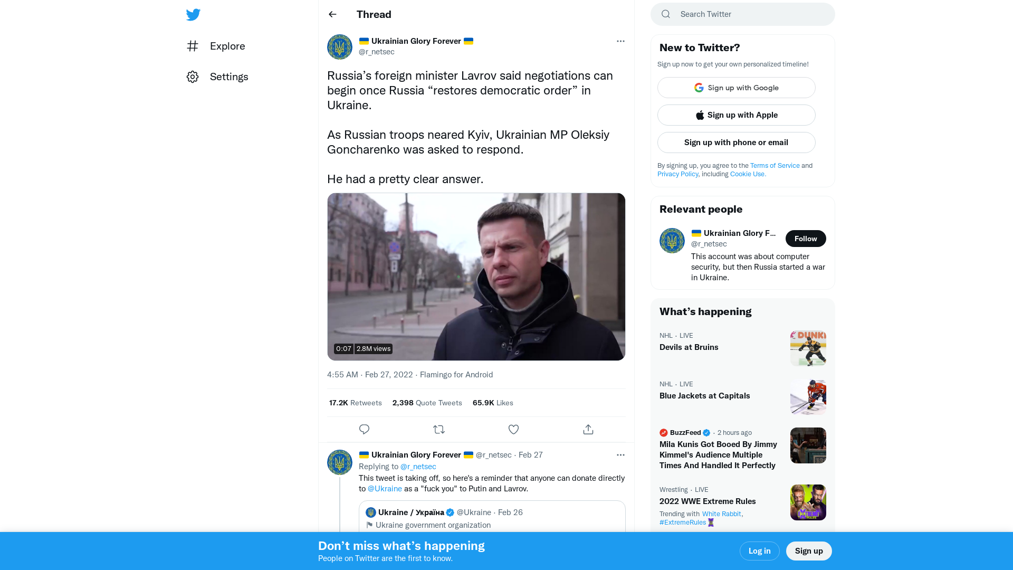Open the White Rabbit trending link

721,514
